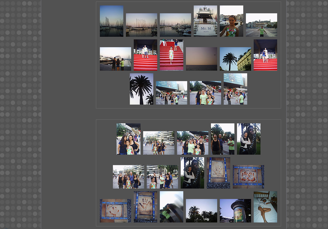Screen dimensions: 328x229
Task: Select the three men under palm trees photo
Action: pyautogui.click(x=222, y=139)
